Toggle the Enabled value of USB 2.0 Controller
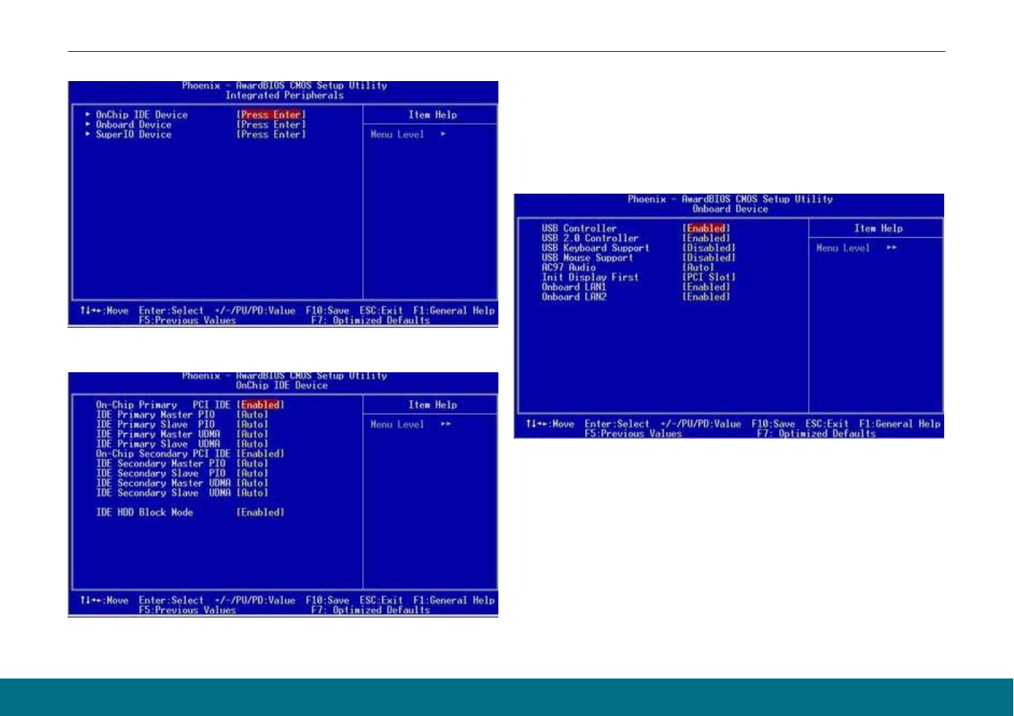Screen dimensions: 1014x716 click(706, 238)
